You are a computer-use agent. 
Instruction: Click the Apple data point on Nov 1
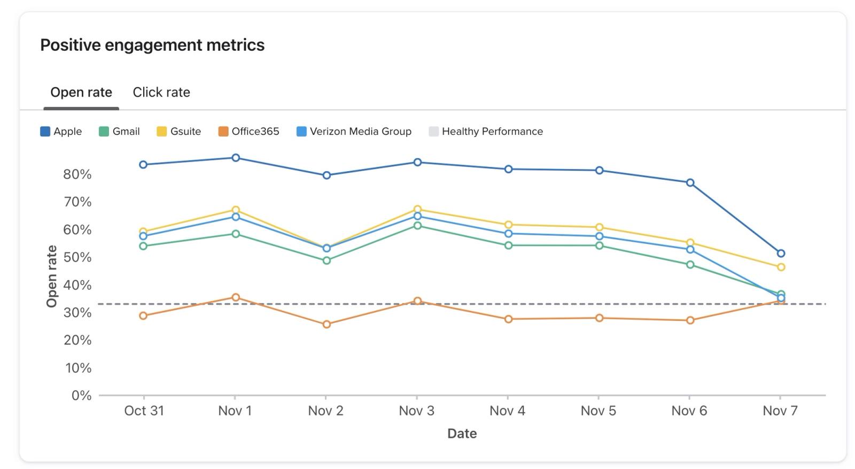pos(236,158)
